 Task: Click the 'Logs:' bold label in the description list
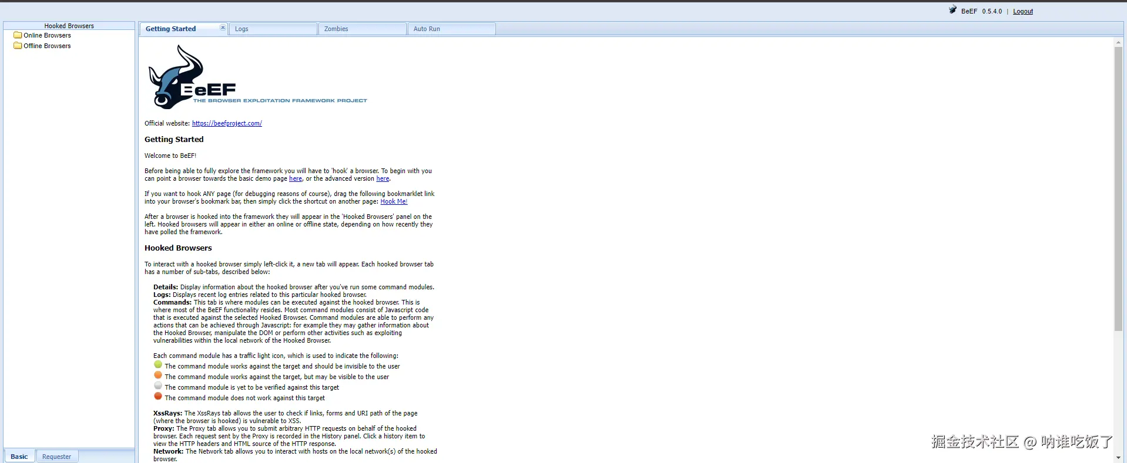point(162,295)
